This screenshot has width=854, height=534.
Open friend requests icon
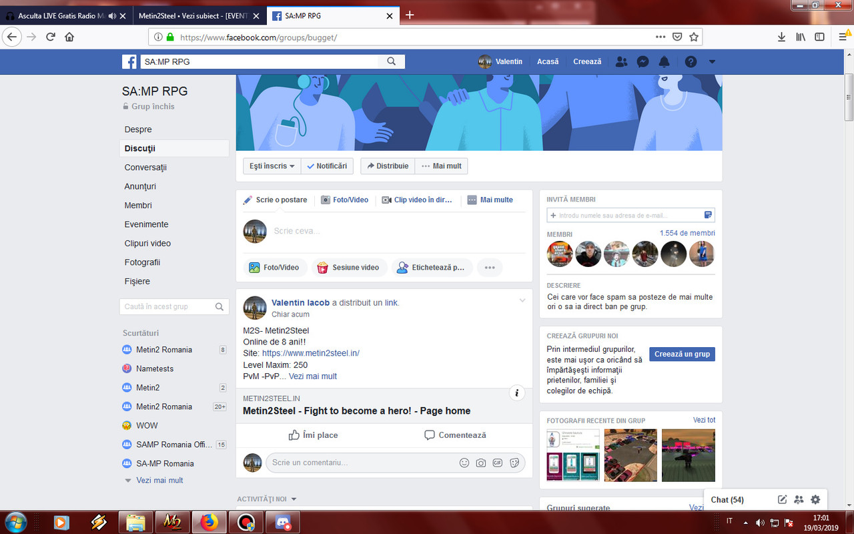coord(621,61)
